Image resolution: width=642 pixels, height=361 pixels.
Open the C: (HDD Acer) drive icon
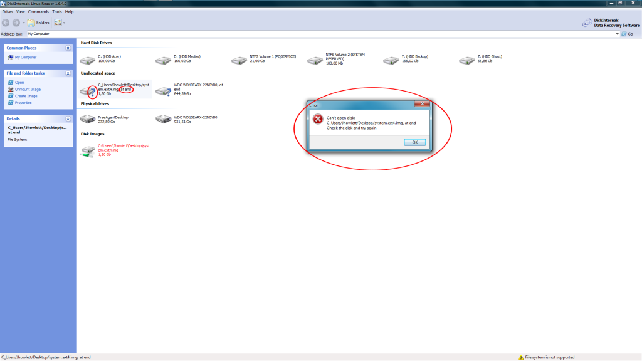(x=87, y=60)
